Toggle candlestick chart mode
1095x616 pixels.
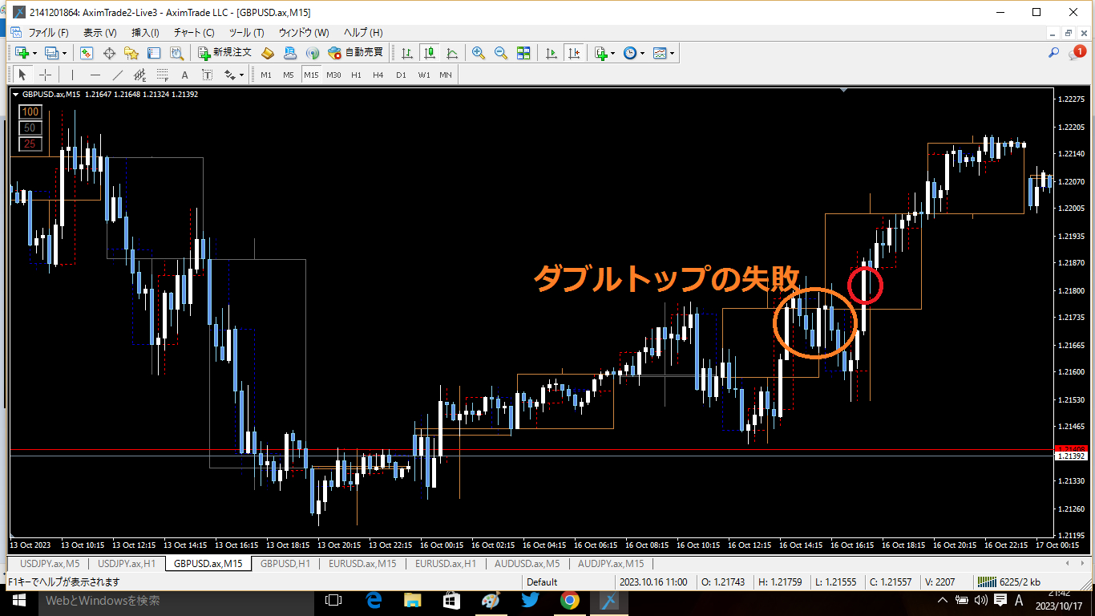click(430, 53)
